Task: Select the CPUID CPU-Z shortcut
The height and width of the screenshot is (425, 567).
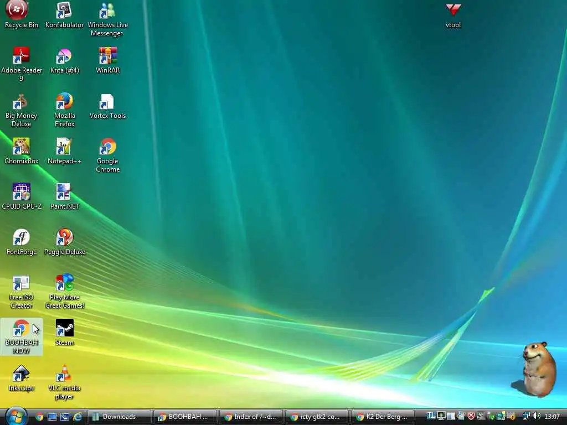Action: point(22,196)
